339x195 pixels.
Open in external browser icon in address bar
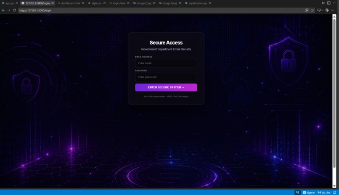(306, 10)
